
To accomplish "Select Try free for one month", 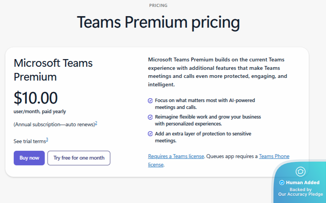I will pyautogui.click(x=79, y=158).
